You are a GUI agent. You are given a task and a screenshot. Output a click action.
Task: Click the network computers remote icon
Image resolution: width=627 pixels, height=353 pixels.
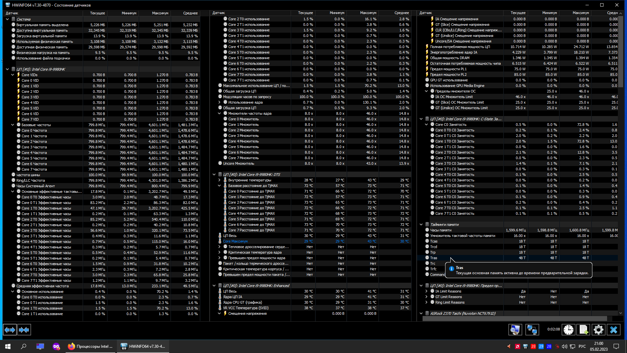click(x=532, y=330)
